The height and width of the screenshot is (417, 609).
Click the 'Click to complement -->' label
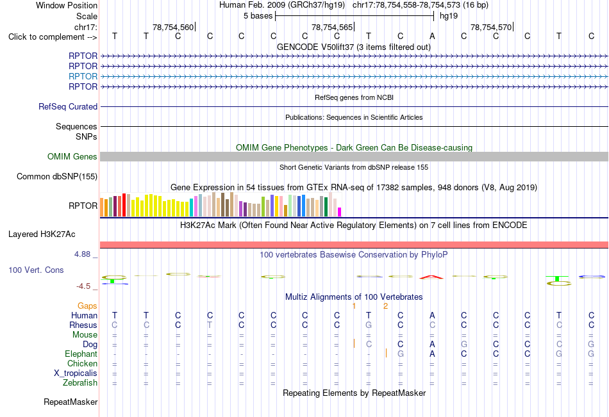(53, 37)
